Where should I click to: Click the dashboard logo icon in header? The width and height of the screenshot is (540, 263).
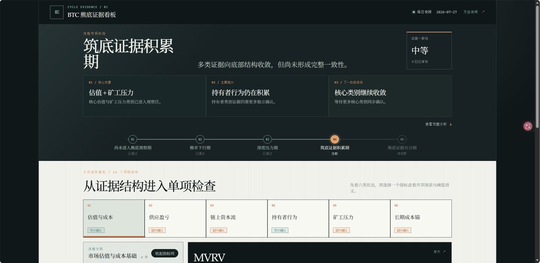click(x=57, y=12)
